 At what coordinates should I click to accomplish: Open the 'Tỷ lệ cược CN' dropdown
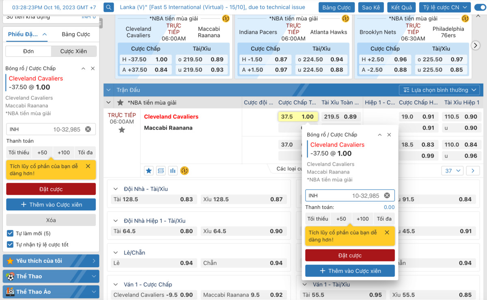(x=445, y=7)
